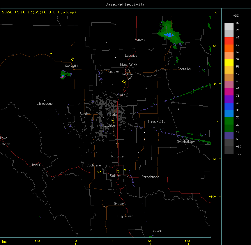This screenshot has height=245, width=251.
Task: Click the Calgary city label
Action: coord(116,175)
